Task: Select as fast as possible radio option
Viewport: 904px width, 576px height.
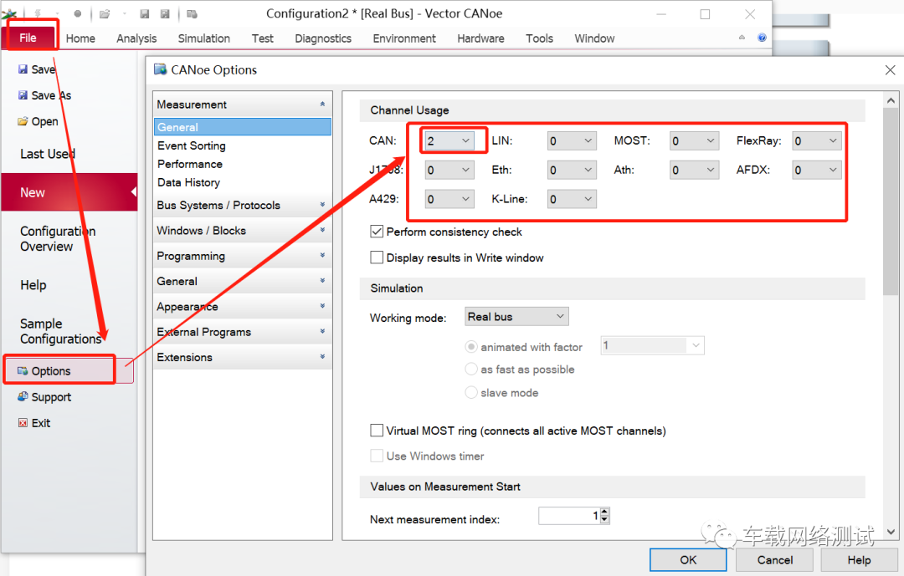Action: (471, 369)
